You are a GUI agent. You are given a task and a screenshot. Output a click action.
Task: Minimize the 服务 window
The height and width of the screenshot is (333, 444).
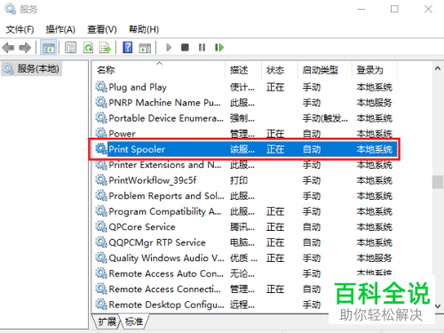361,9
